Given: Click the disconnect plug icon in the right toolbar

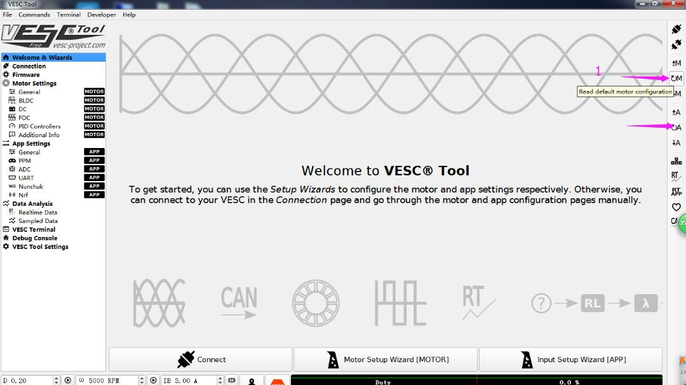Looking at the screenshot, I should [676, 44].
